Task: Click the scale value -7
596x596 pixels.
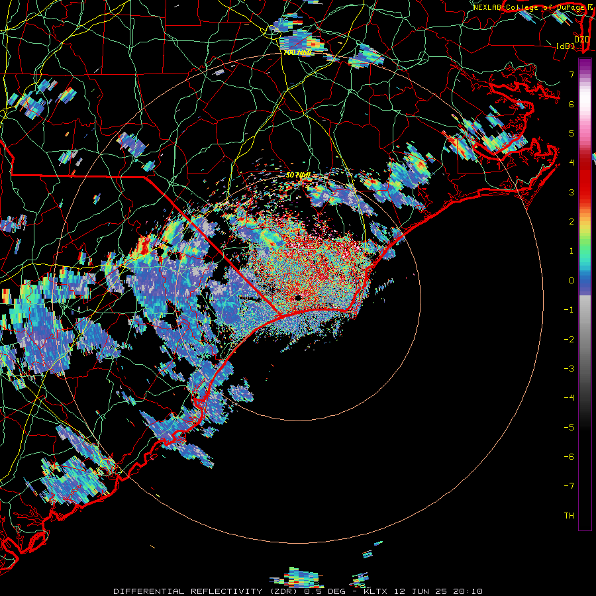Action: [x=569, y=486]
